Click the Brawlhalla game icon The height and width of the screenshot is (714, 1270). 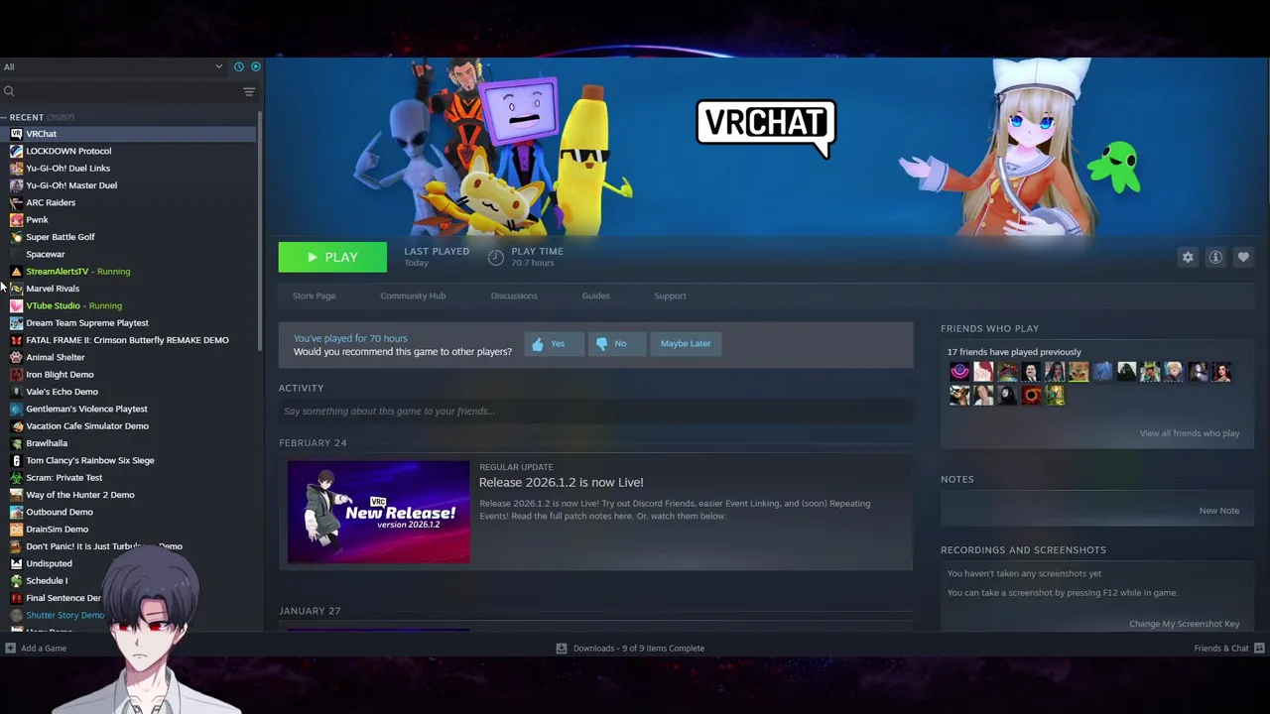click(16, 443)
